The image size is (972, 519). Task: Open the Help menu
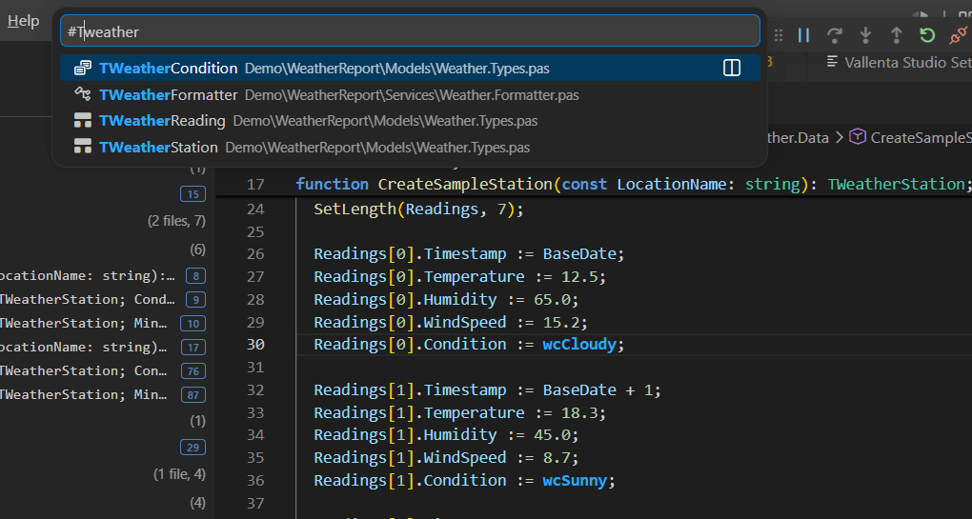[x=23, y=21]
